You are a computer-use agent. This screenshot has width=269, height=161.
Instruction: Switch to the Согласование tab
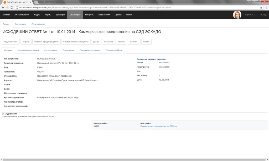[50, 50]
